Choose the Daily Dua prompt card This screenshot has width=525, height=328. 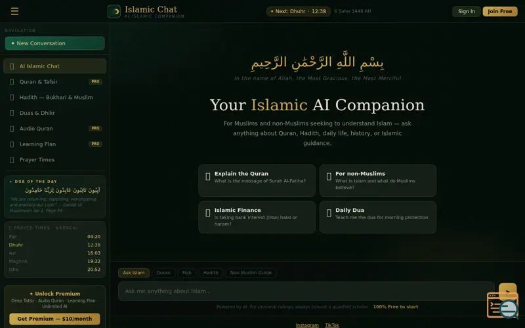[378, 217]
